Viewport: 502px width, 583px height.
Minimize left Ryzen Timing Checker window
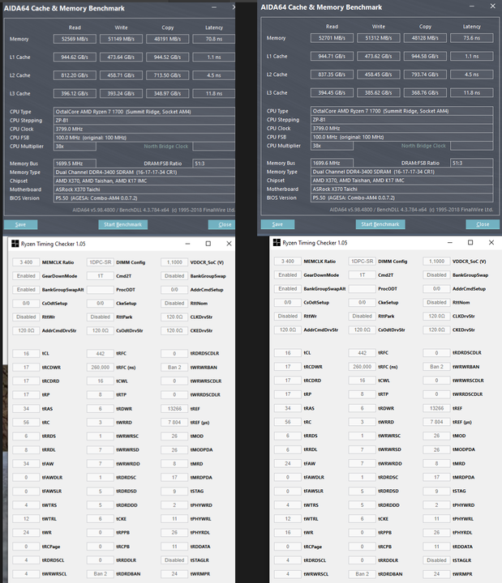pyautogui.click(x=187, y=244)
